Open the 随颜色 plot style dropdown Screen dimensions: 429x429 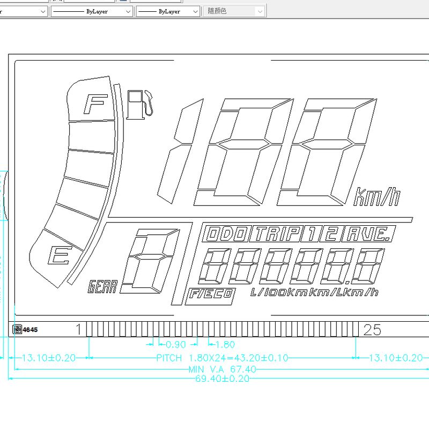234,11
